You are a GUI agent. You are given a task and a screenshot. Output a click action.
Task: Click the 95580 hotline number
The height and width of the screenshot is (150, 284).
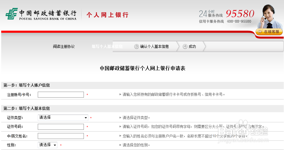click(240, 14)
